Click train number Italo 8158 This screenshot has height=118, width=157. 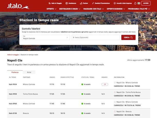[x=13, y=113]
